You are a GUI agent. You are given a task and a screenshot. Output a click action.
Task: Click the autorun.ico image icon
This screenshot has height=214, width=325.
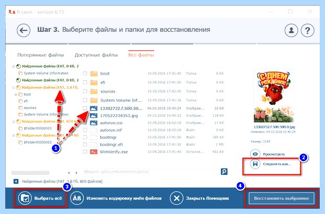pyautogui.click(x=94, y=123)
